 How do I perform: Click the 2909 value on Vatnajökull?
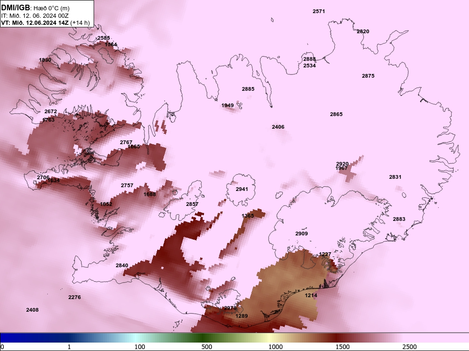click(302, 234)
